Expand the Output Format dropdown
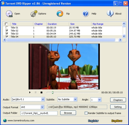Screen dimensions: 129x125 click(x=42, y=107)
